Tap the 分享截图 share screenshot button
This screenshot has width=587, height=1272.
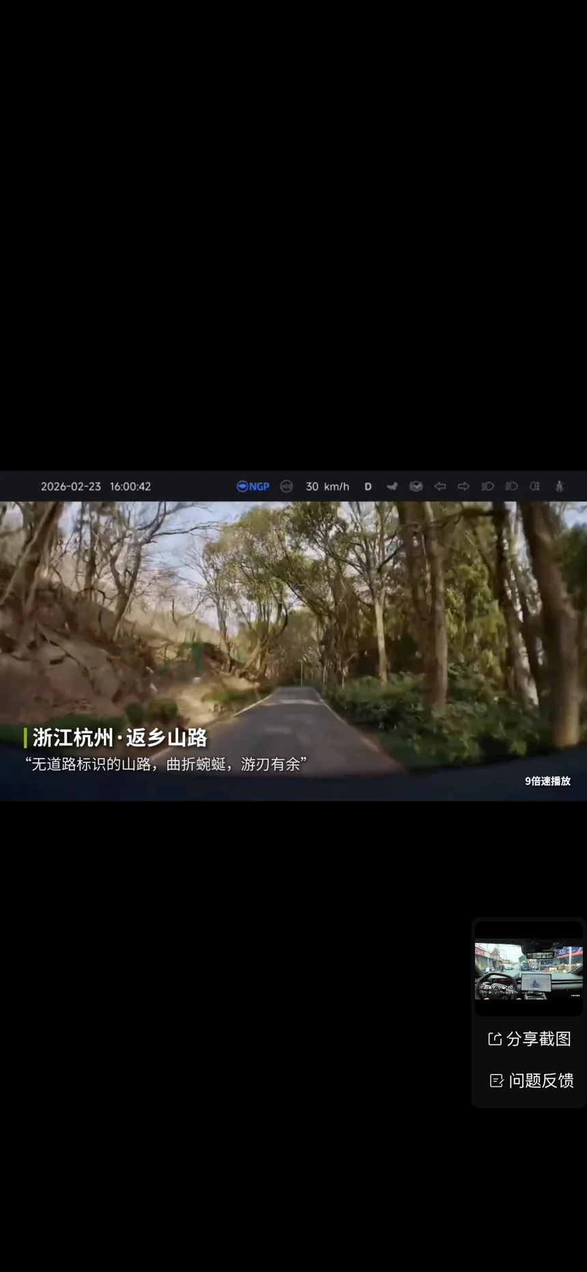click(529, 1039)
